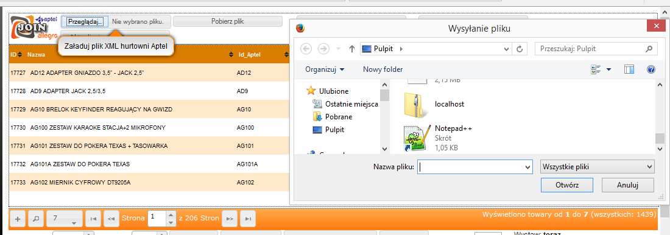
Task: Click the Przeglądaj file browse button
Action: click(85, 21)
